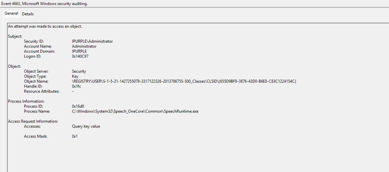This screenshot has height=172, width=389.
Task: Click the Access Request Information heading
Action: (x=33, y=121)
